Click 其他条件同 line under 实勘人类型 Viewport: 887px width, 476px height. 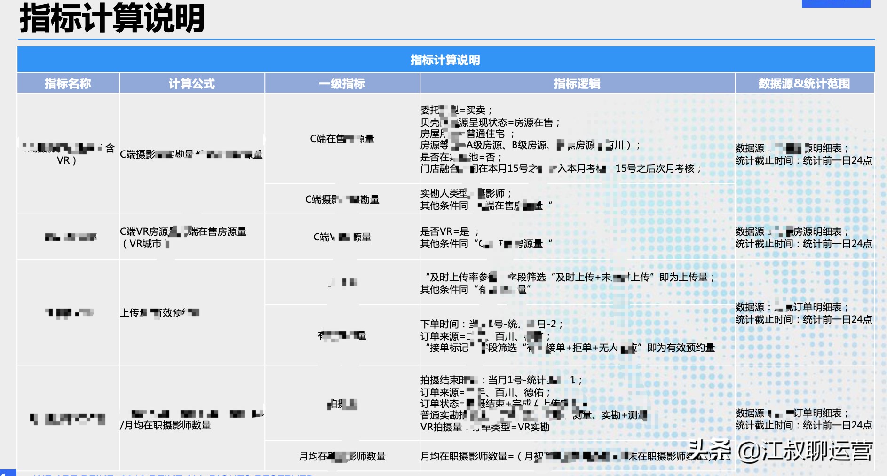tap(486, 206)
